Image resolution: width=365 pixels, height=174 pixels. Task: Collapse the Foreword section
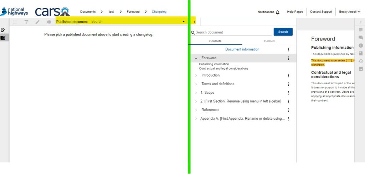(x=196, y=58)
